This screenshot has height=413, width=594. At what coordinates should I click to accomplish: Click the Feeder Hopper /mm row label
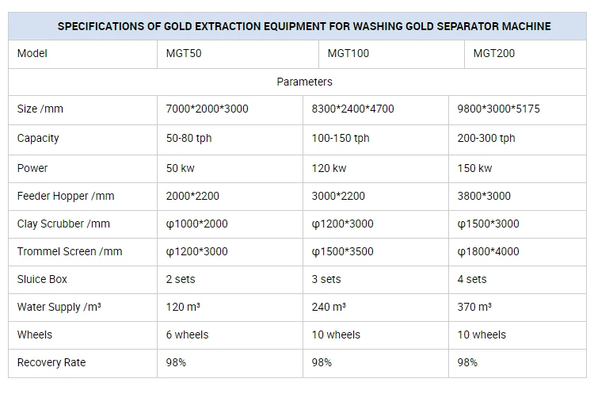pos(66,196)
